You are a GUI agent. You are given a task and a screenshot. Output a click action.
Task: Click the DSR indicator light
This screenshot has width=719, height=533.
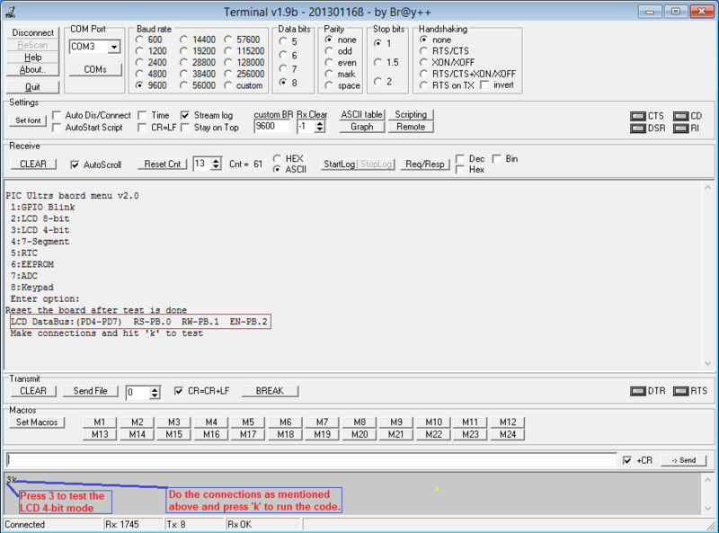638,129
